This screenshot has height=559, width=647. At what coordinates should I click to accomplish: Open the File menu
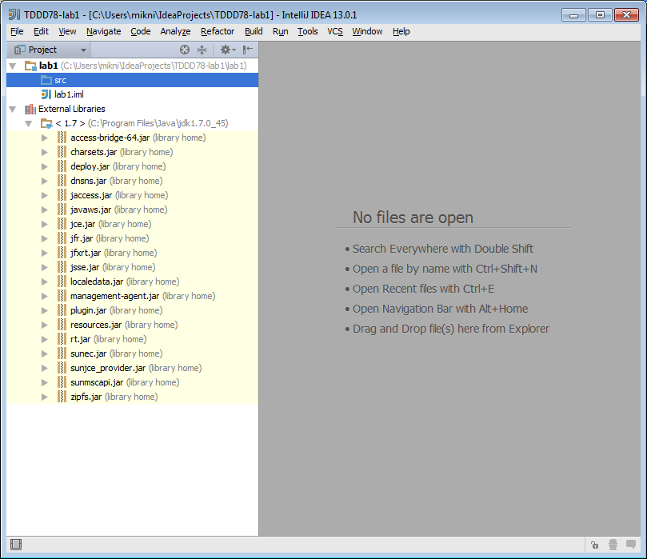click(x=17, y=31)
